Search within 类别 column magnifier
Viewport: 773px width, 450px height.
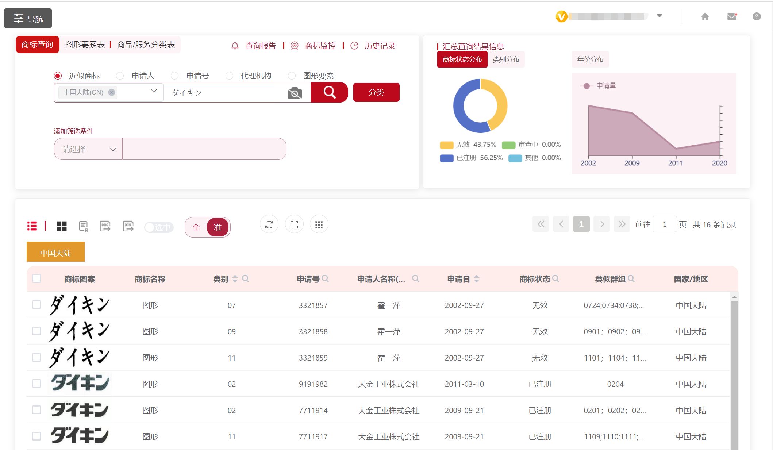click(246, 279)
